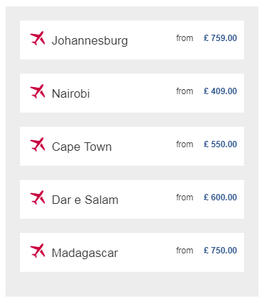Open the Johannesburg destination link
This screenshot has height=303, width=264.
89,41
